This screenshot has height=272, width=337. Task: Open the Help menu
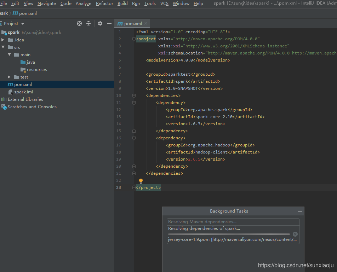click(x=198, y=4)
